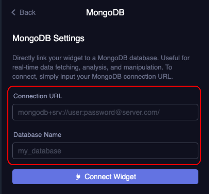Click the right end of Database Name box
Image resolution: width=209 pixels, height=194 pixels.
[x=191, y=151]
